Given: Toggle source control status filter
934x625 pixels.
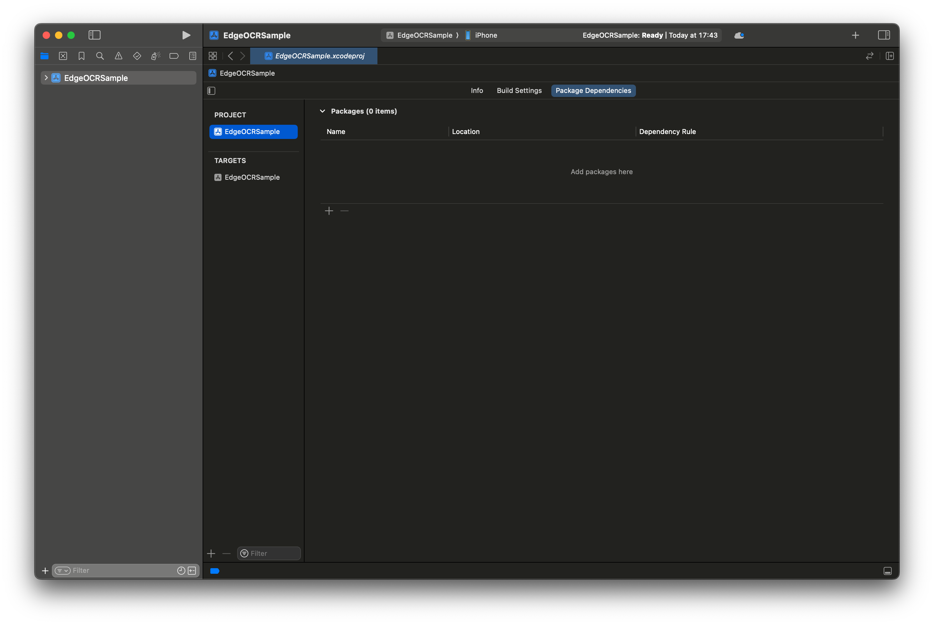Looking at the screenshot, I should point(192,571).
